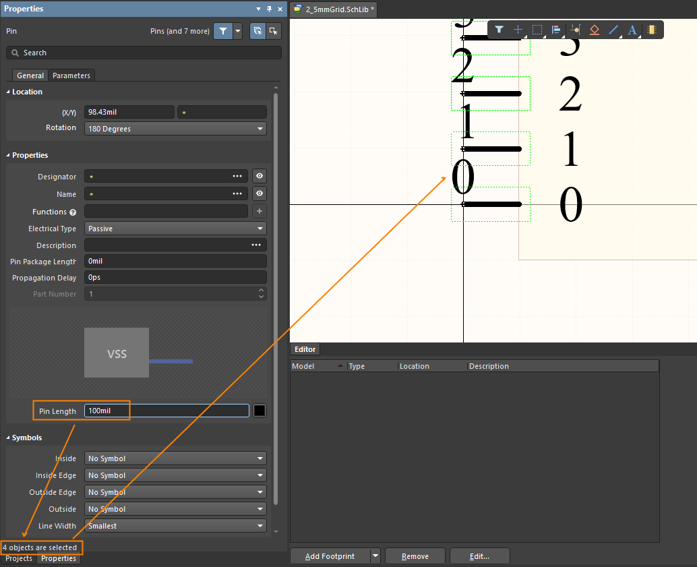Click the Align Objects tool icon
The height and width of the screenshot is (567, 697).
click(x=556, y=30)
